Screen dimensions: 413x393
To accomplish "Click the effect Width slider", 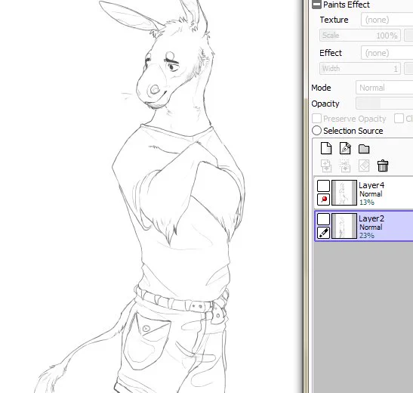I will click(x=360, y=69).
